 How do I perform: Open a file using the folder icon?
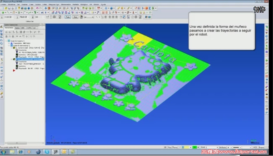coord(6,8)
